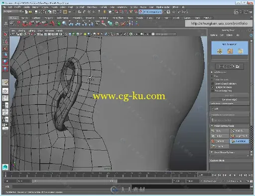Select the Pick/Marquee radio option

click(212, 72)
